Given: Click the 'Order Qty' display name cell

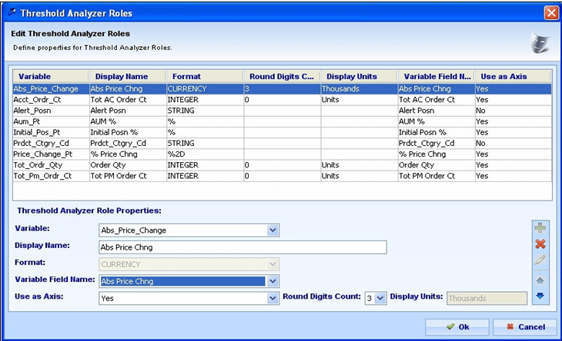Looking at the screenshot, I should [x=128, y=165].
